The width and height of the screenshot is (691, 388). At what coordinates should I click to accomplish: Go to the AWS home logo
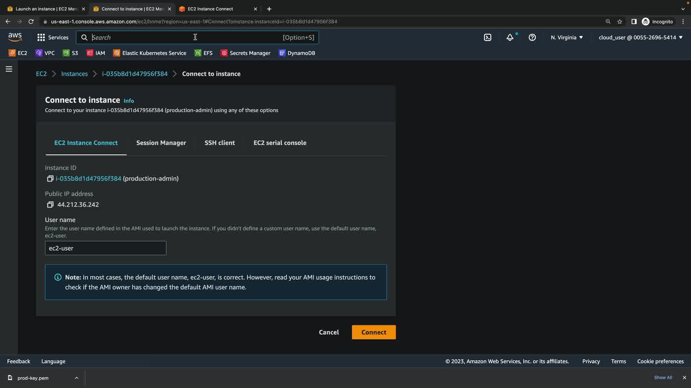coord(15,37)
